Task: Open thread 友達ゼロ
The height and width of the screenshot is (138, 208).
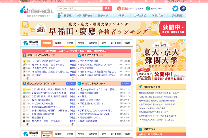Action: point(37,75)
